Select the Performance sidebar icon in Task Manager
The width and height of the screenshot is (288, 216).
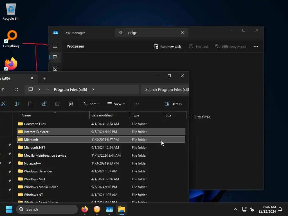(x=55, y=69)
